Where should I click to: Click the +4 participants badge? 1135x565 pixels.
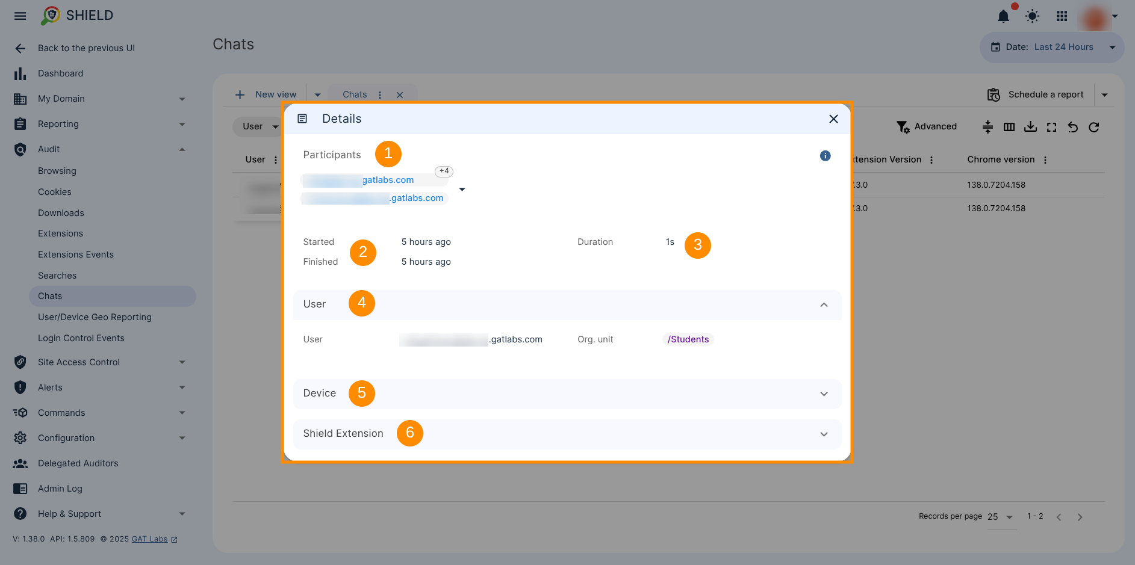click(444, 171)
